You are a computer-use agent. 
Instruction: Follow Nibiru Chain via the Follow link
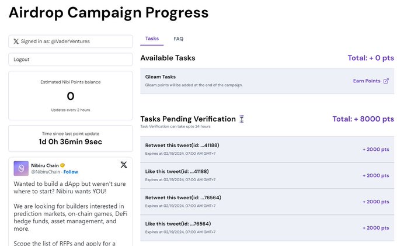point(71,172)
